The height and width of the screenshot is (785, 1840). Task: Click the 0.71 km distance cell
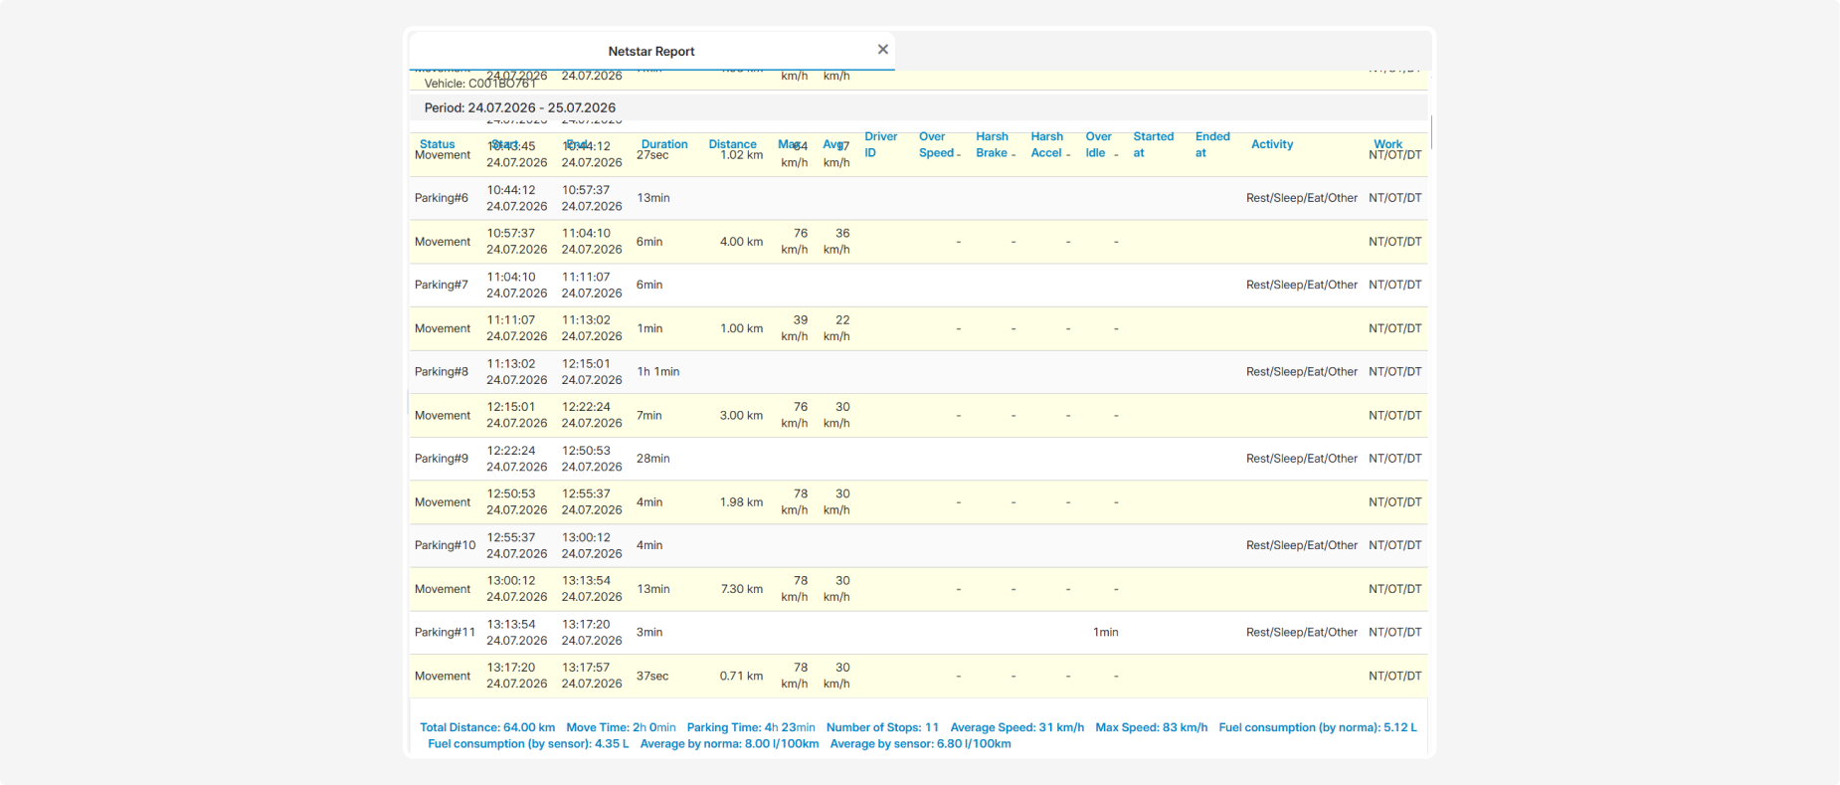(741, 676)
